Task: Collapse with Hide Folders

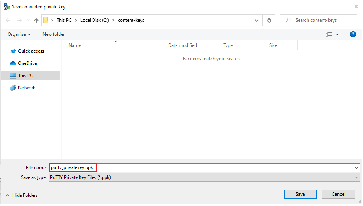Action: 21,195
